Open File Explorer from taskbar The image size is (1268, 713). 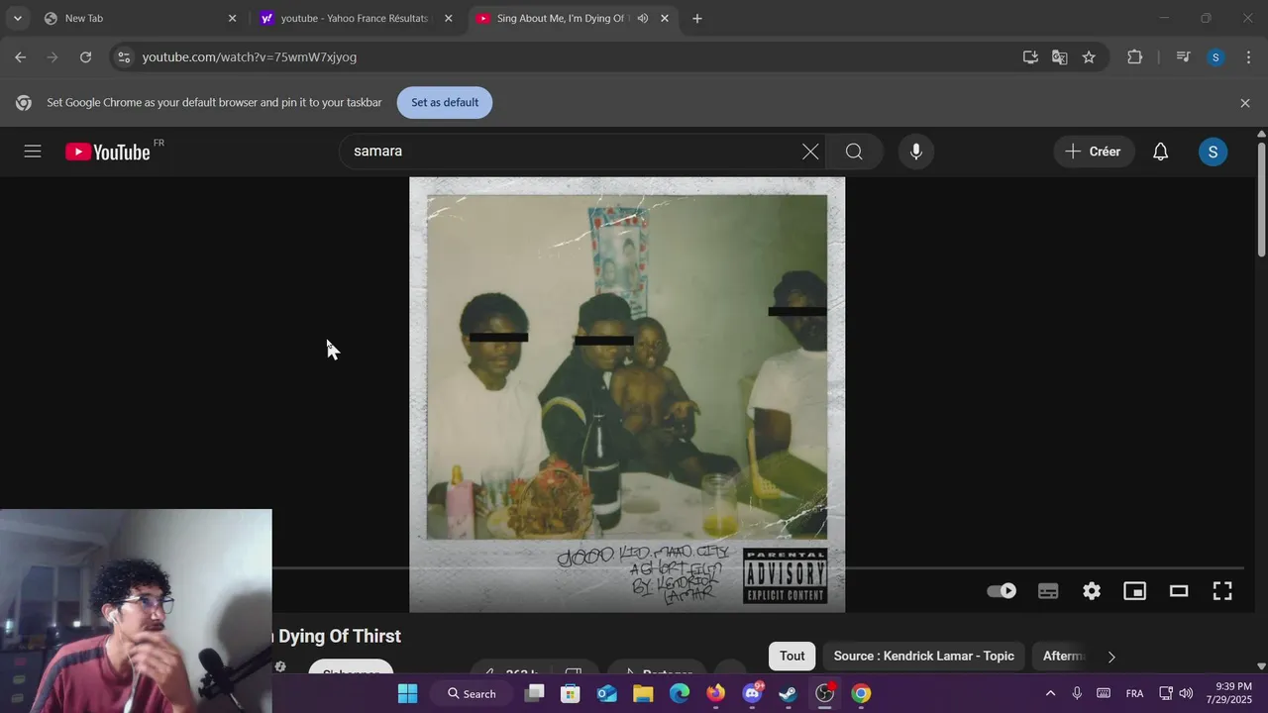tap(643, 693)
